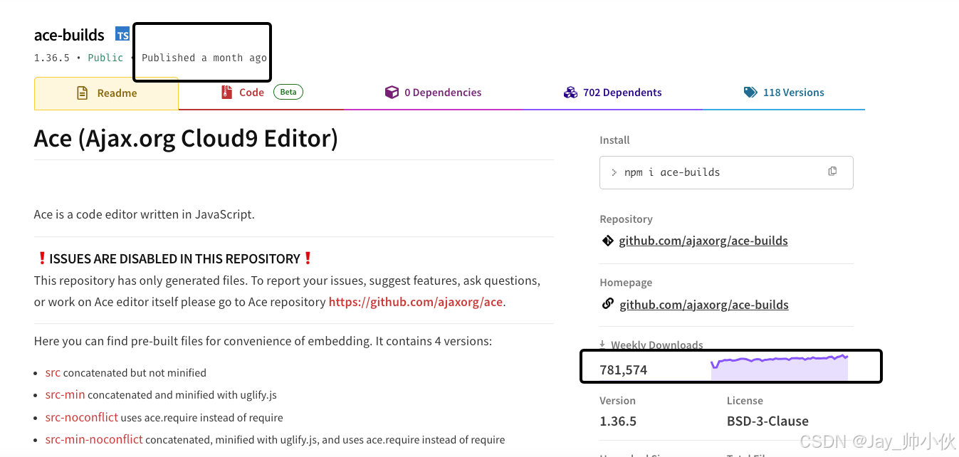Click the src link

53,372
